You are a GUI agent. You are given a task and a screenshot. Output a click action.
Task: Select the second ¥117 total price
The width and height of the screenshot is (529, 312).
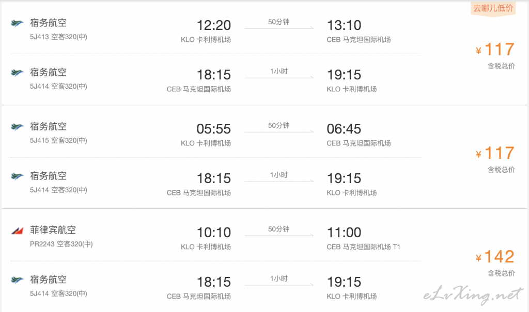pos(495,153)
